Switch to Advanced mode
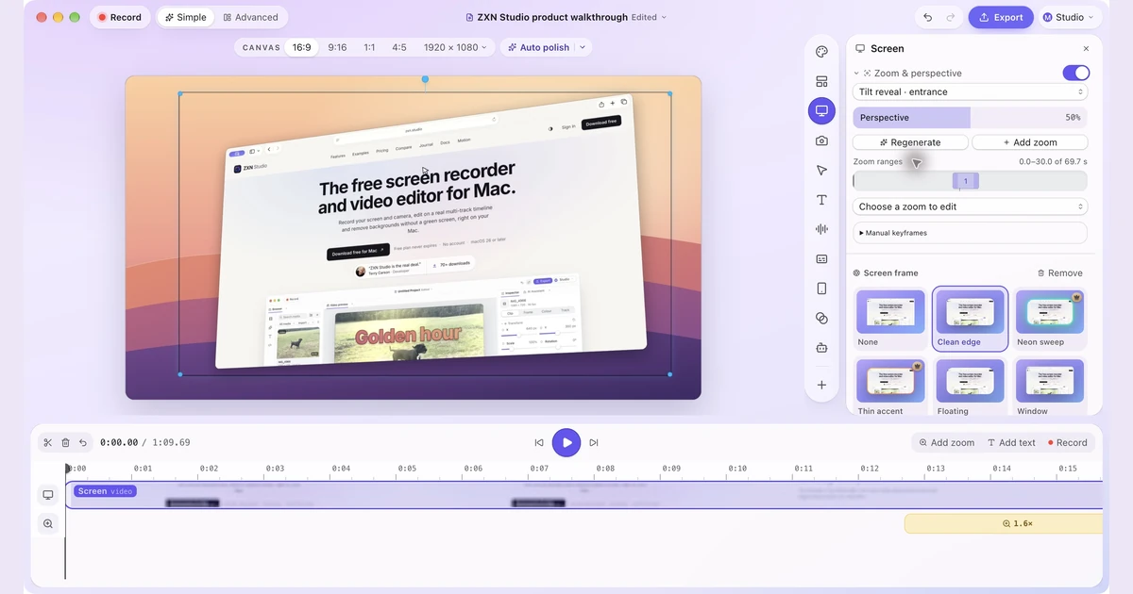The image size is (1133, 594). click(x=251, y=17)
